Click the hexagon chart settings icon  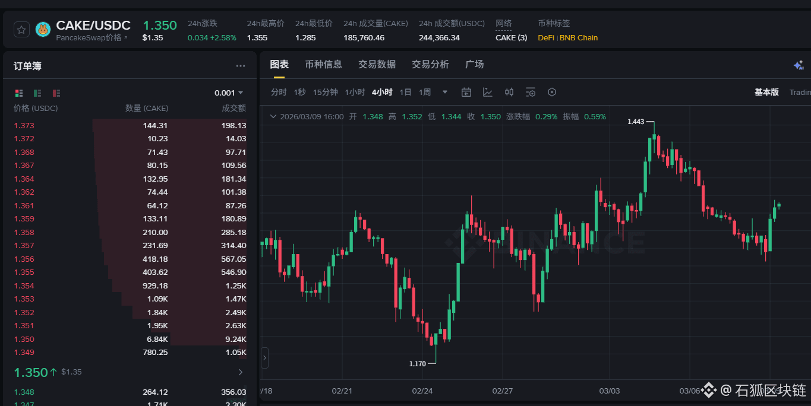coord(552,92)
